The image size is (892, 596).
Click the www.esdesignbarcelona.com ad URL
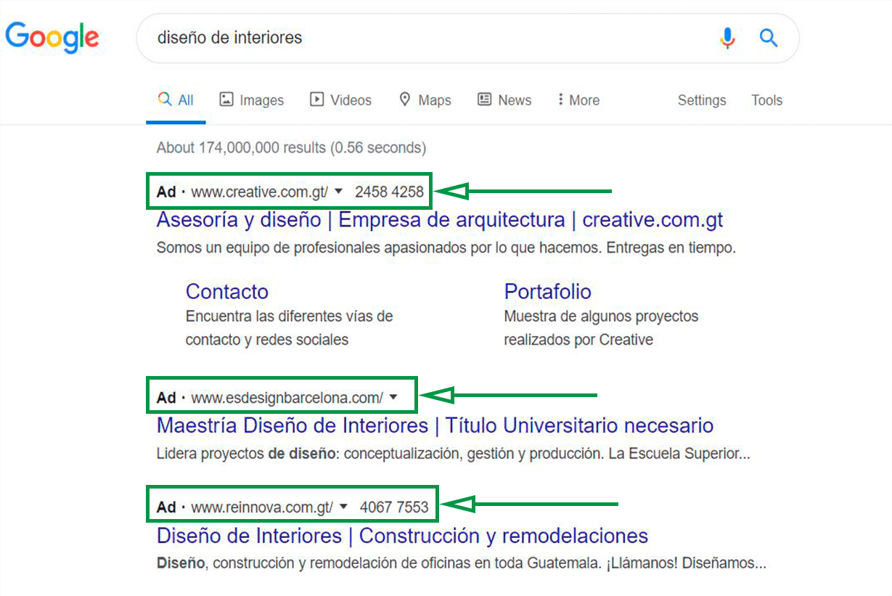tap(287, 398)
